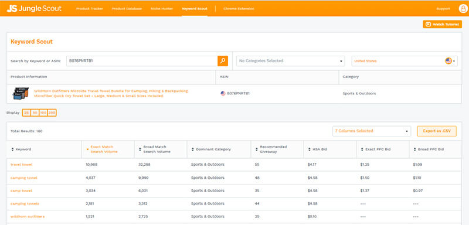Select the Keyword Scout tab

tap(195, 9)
